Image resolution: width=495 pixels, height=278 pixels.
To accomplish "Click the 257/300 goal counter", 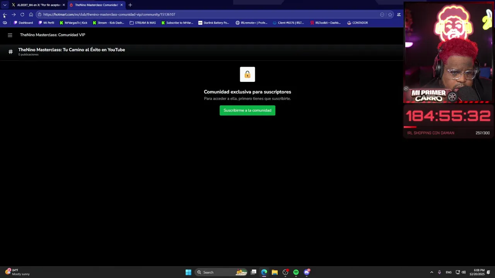I will pyautogui.click(x=483, y=133).
